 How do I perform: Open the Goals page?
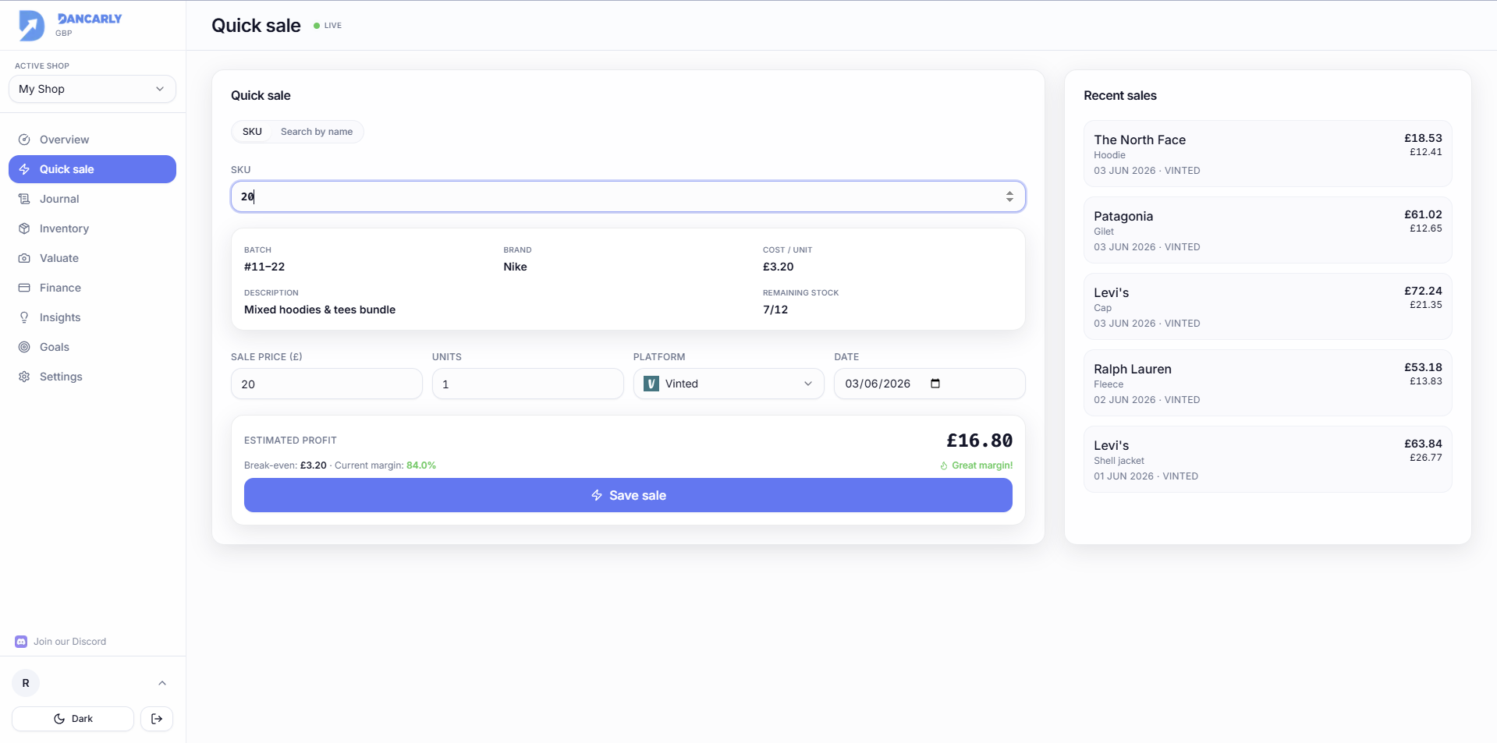pos(92,347)
